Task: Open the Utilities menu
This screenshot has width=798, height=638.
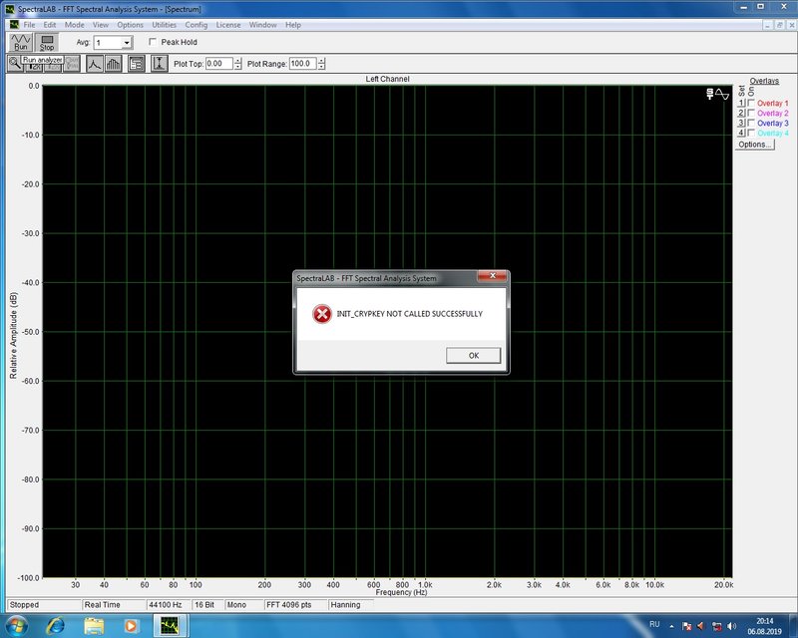Action: click(x=164, y=24)
